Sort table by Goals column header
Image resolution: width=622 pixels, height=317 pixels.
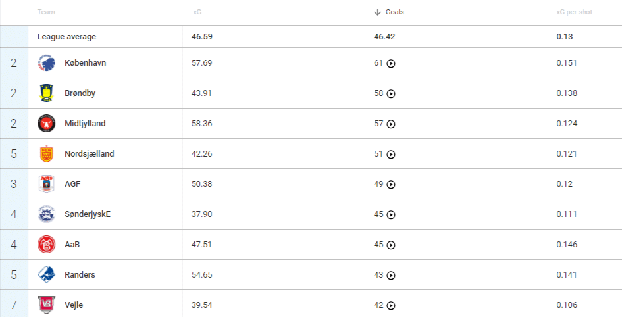(x=394, y=12)
